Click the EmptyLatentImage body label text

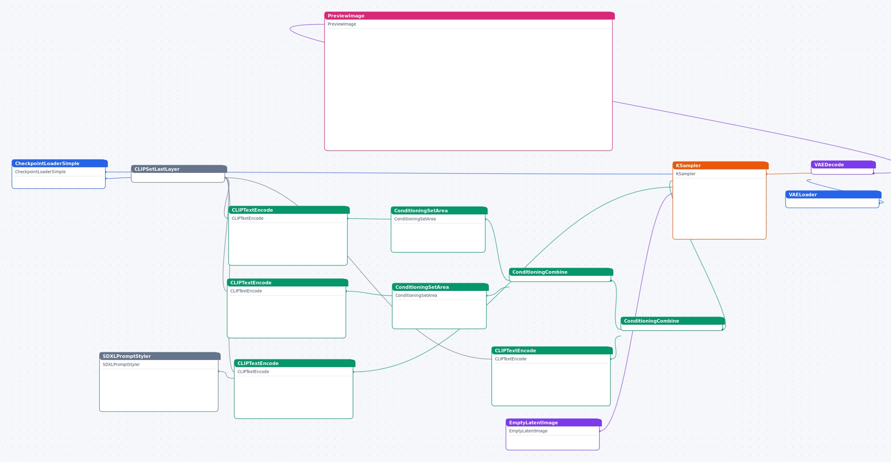[528, 431]
